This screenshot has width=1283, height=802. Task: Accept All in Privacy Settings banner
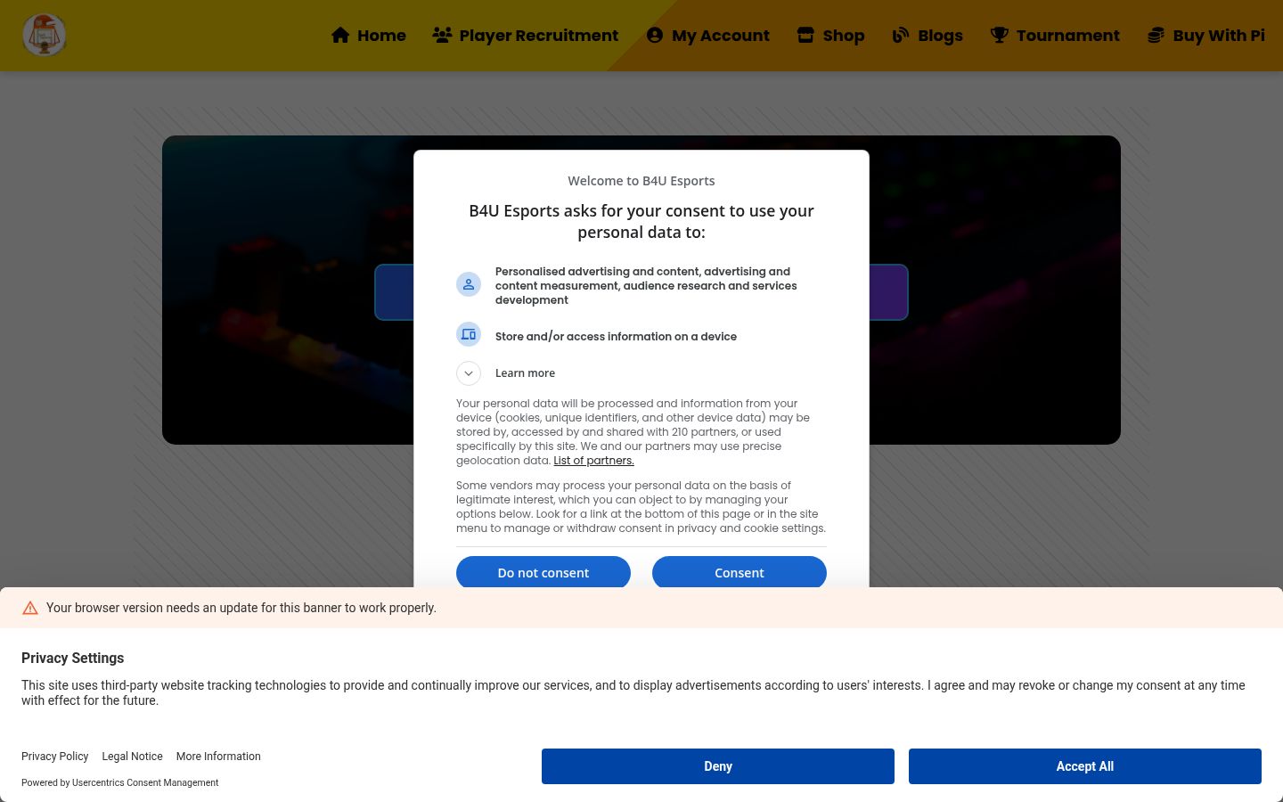(x=1085, y=766)
